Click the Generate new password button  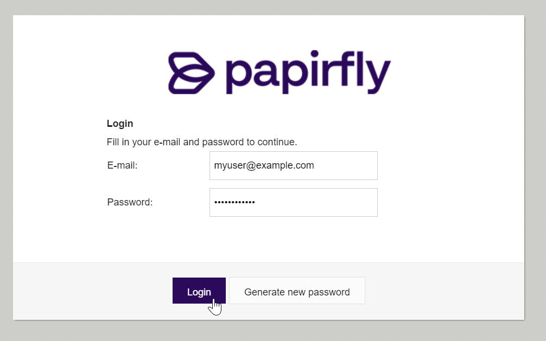pos(297,291)
